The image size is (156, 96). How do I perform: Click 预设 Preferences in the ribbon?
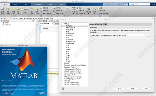pos(79,8)
